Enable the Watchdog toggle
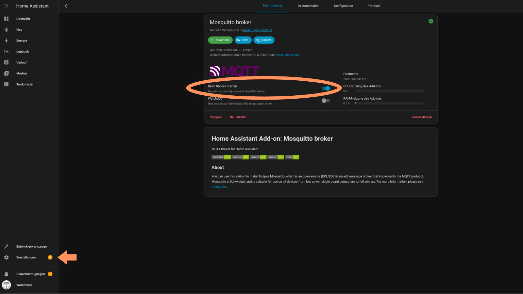Viewport: 523px width, 294px height. 326,101
